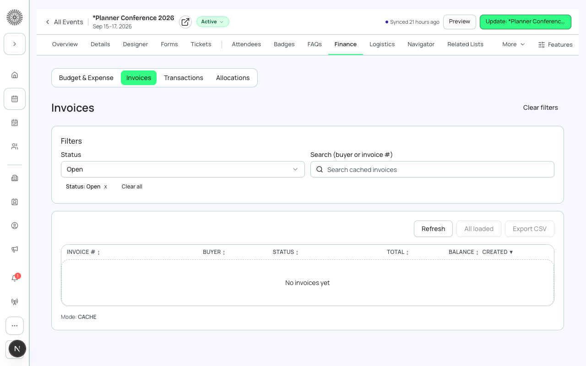Switch to the Badges tab
The image size is (586, 366).
284,44
